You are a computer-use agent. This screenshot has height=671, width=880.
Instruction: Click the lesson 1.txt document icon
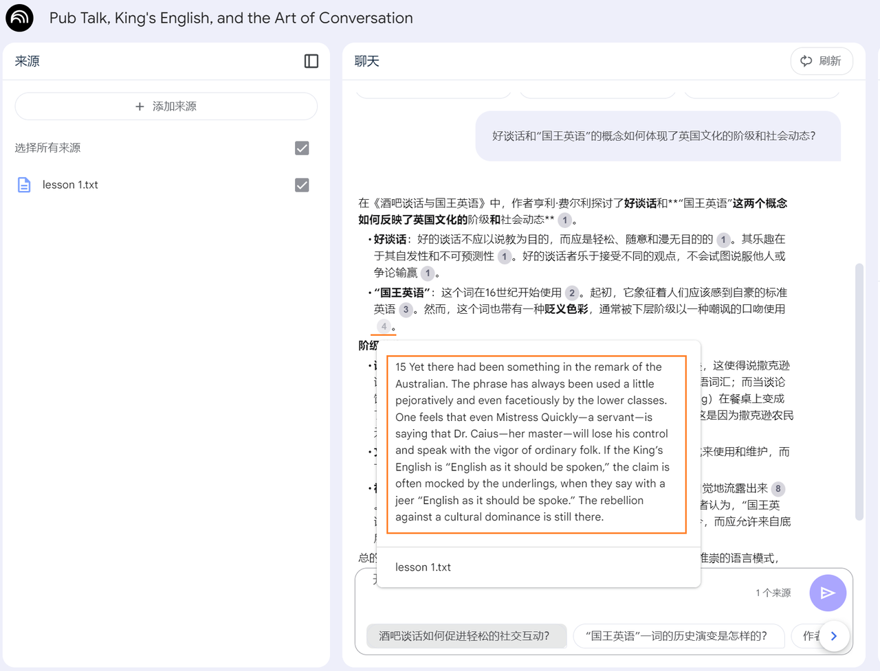click(x=24, y=185)
